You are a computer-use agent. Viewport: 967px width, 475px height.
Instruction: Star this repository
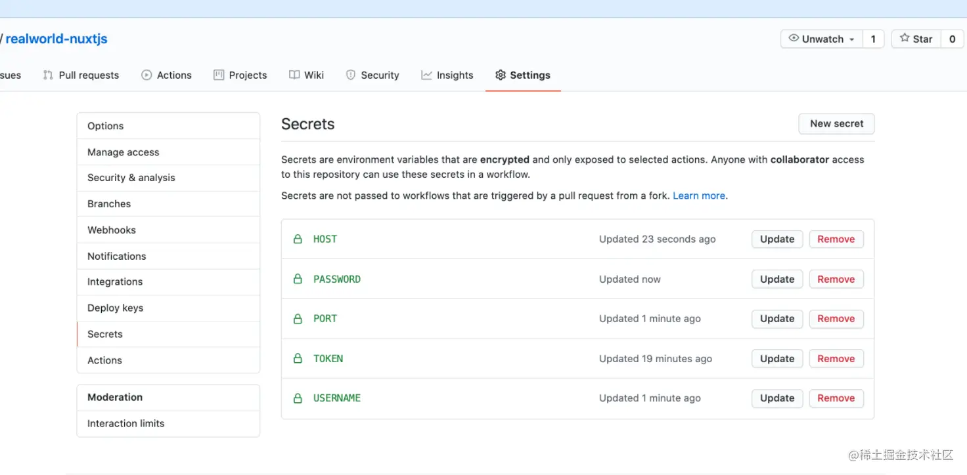click(916, 39)
